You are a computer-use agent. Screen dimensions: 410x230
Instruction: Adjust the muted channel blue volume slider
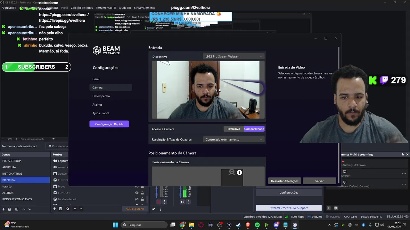click(x=157, y=192)
